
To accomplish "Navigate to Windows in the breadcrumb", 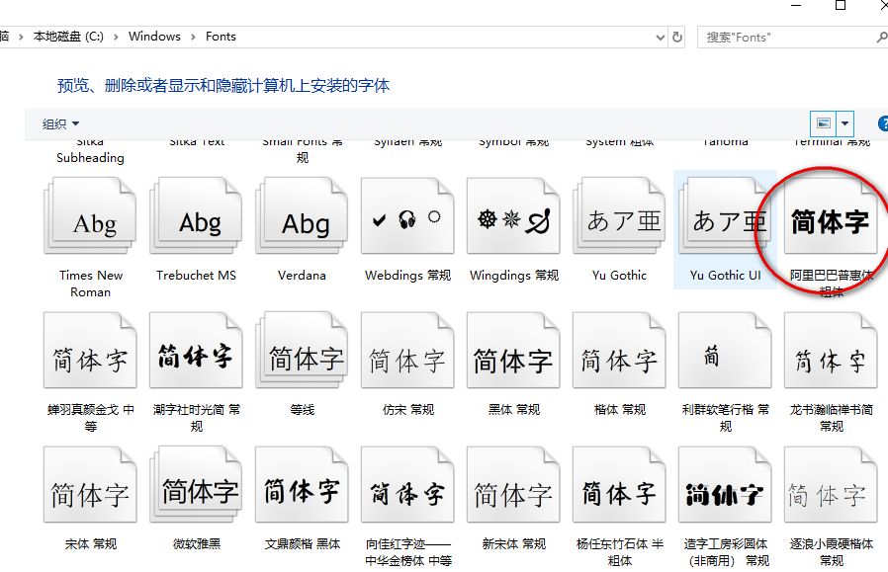I will [x=154, y=37].
